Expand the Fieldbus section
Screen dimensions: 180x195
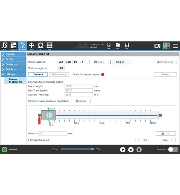(13, 69)
